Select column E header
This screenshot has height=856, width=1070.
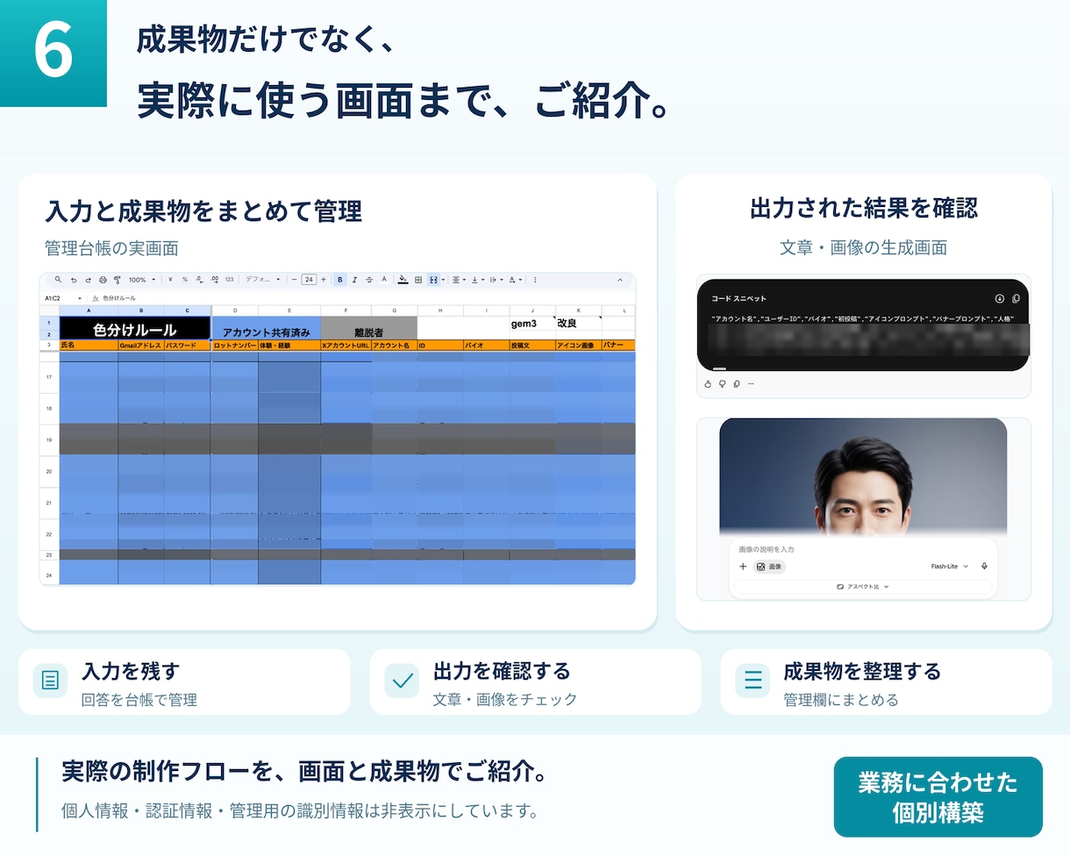click(x=289, y=310)
